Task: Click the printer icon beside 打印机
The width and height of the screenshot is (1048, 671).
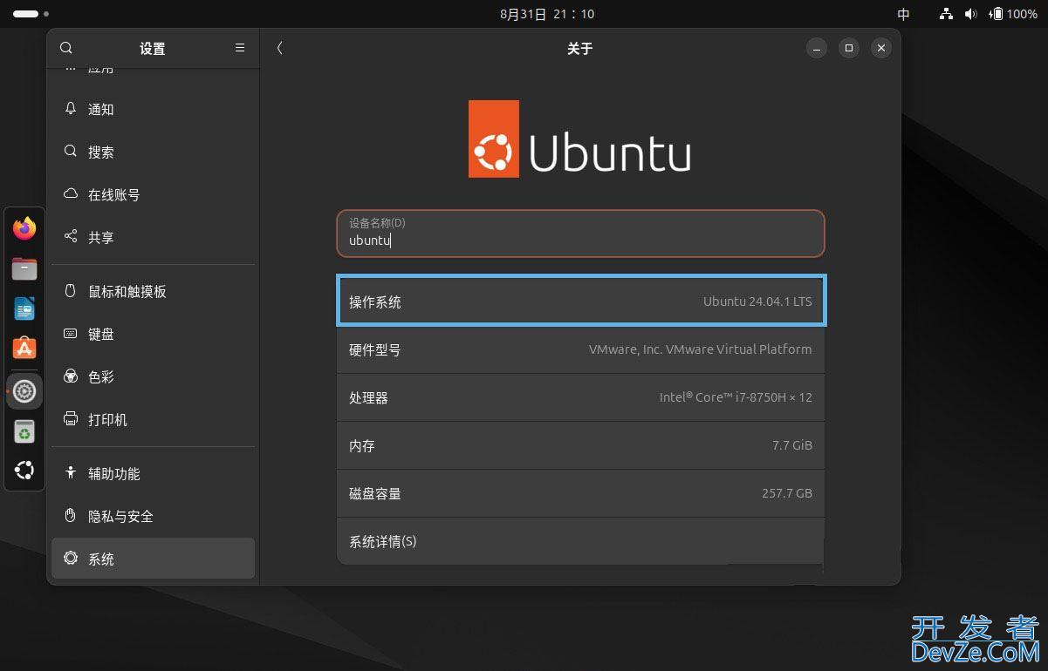Action: (x=71, y=419)
